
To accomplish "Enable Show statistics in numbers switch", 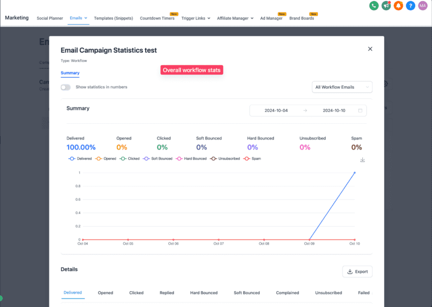I will pyautogui.click(x=66, y=87).
